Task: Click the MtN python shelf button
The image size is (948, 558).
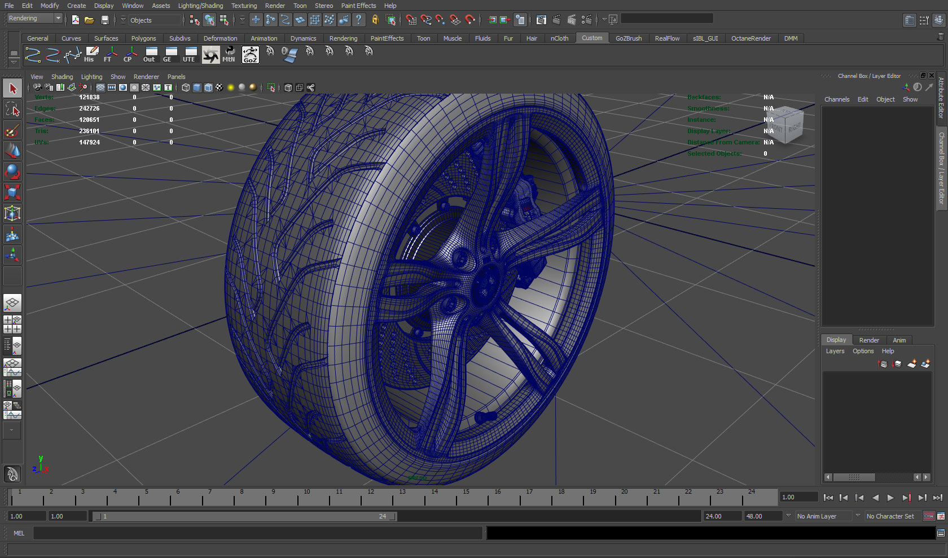Action: (229, 55)
